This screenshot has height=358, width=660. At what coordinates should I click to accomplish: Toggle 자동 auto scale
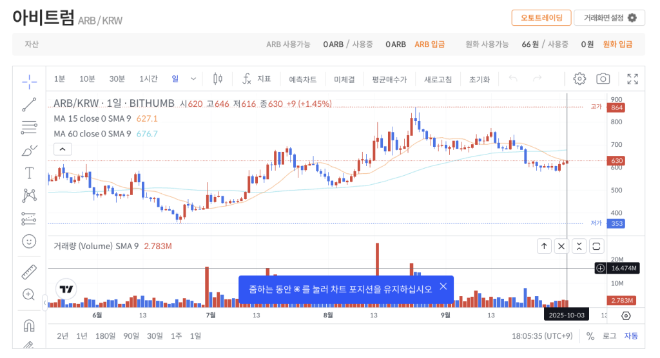(x=630, y=336)
